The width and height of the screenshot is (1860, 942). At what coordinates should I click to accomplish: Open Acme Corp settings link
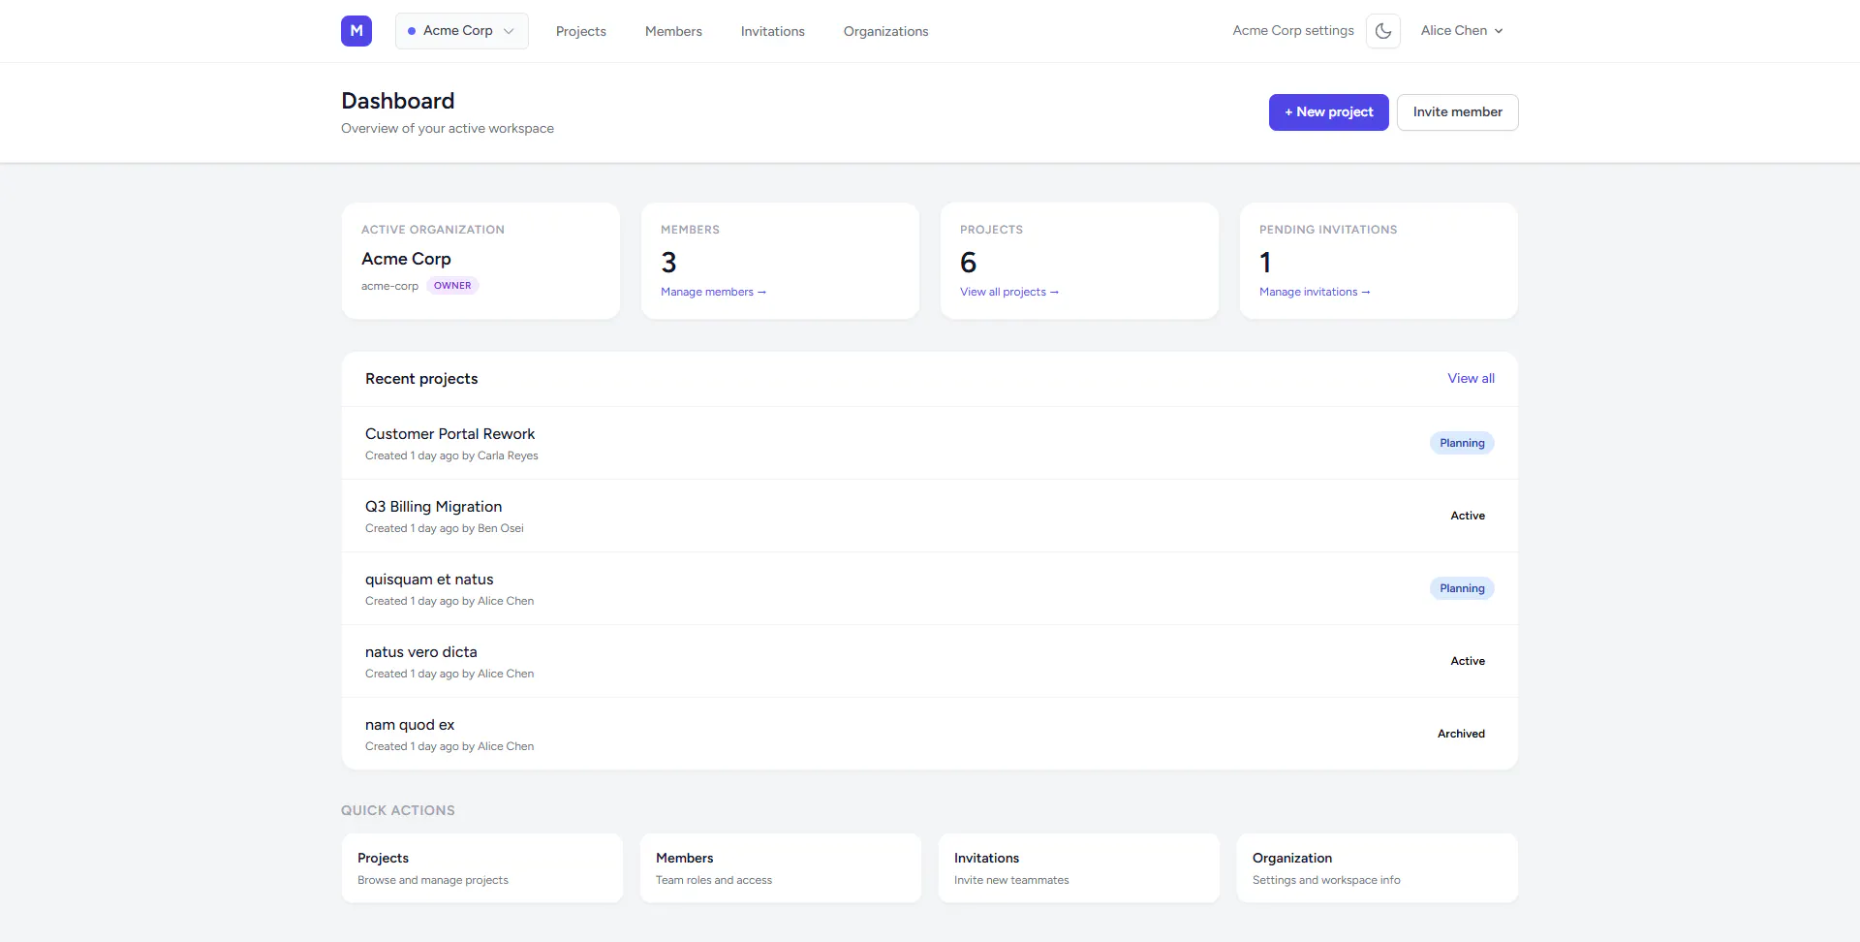pos(1293,31)
